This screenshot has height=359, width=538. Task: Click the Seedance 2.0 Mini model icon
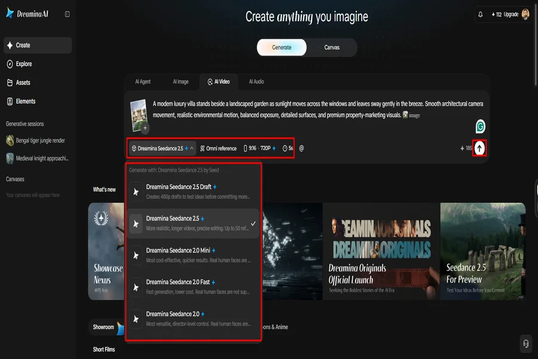pyautogui.click(x=136, y=255)
